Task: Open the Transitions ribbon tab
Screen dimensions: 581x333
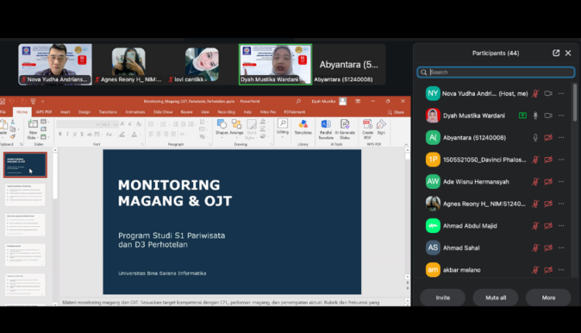Action: coord(108,112)
